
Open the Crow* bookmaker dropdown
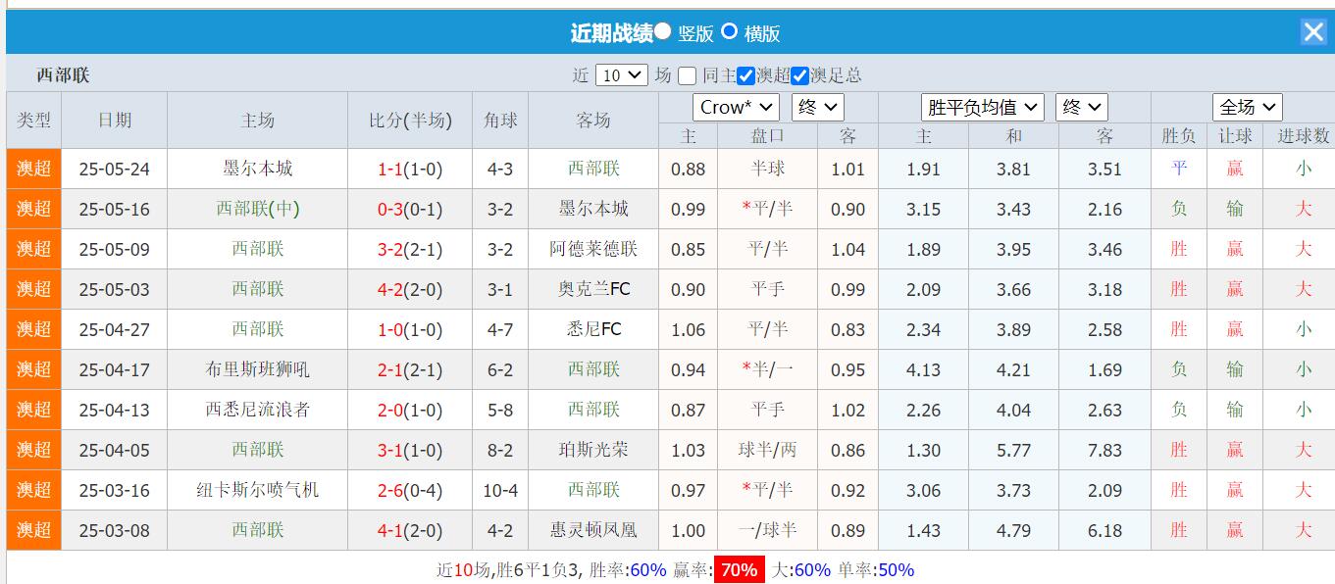(x=736, y=107)
